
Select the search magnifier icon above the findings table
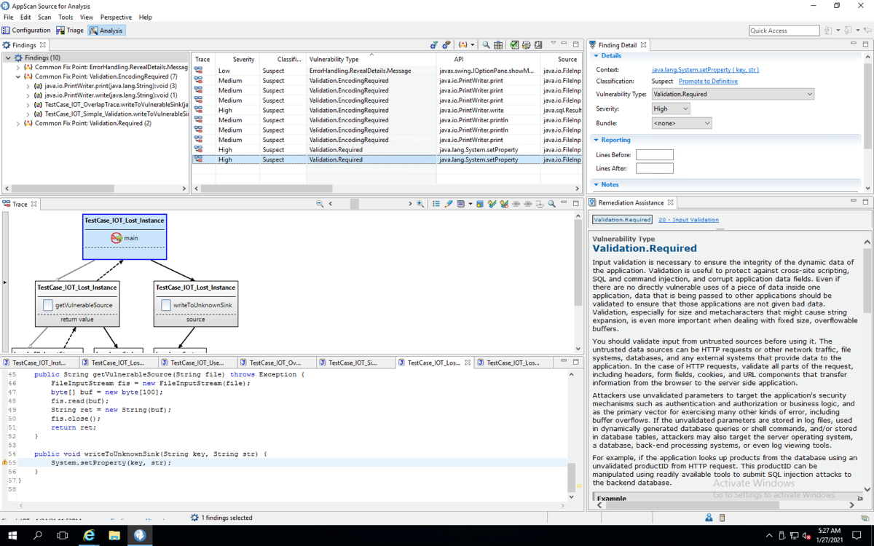click(x=484, y=44)
